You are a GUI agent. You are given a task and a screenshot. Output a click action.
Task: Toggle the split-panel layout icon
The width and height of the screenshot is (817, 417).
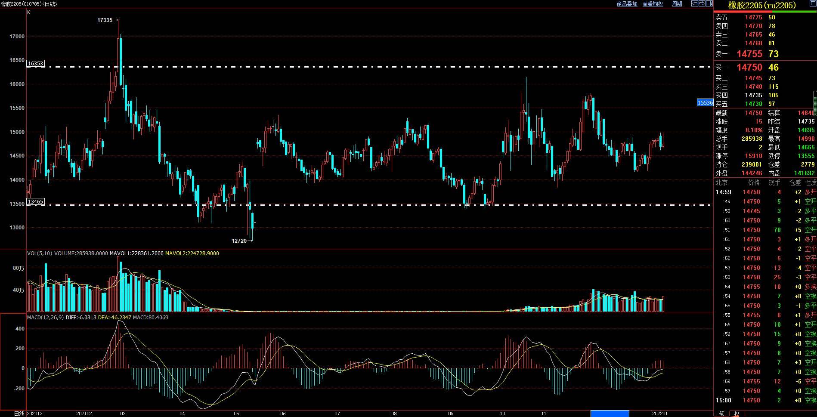tap(709, 3)
